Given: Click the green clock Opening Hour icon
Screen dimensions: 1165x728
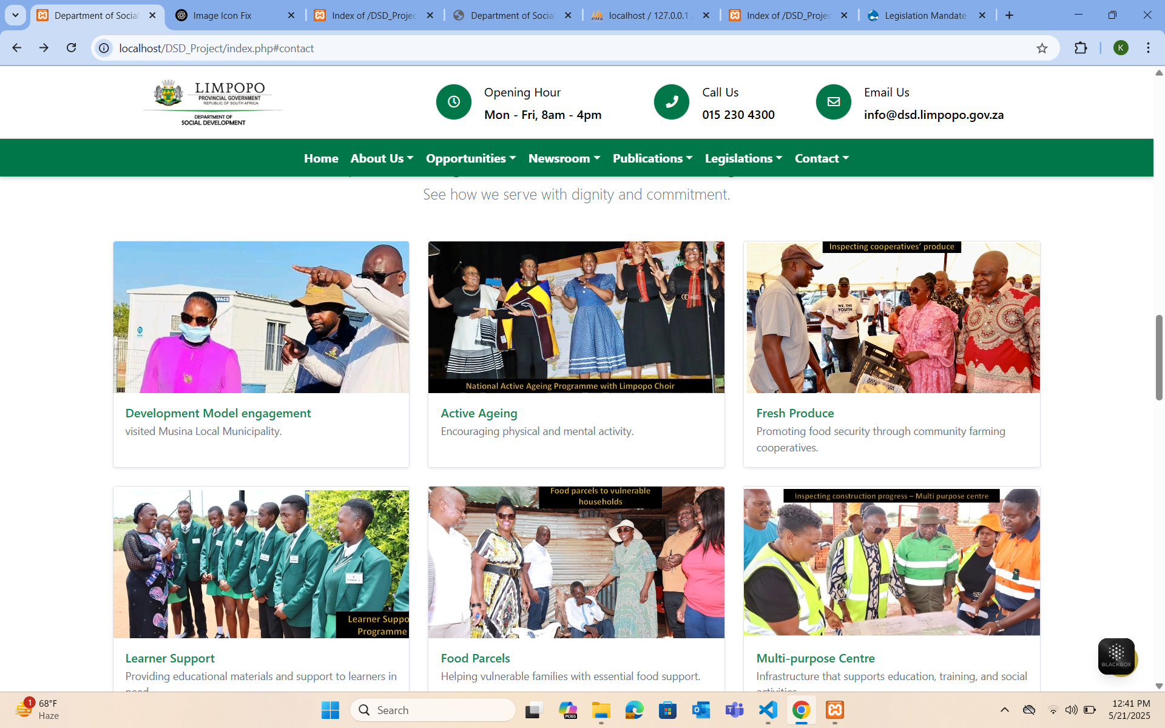Looking at the screenshot, I should pos(453,102).
